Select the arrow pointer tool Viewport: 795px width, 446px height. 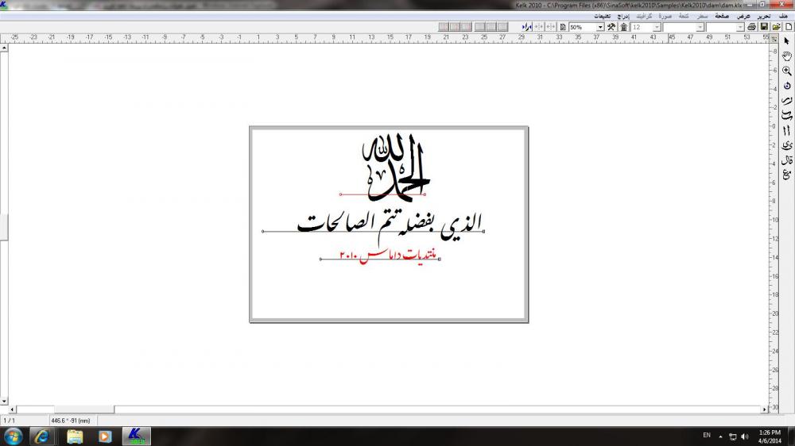(786, 41)
